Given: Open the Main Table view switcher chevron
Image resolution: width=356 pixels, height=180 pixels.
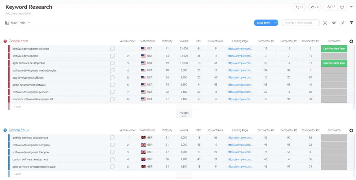Looking at the screenshot, I should 29,22.
